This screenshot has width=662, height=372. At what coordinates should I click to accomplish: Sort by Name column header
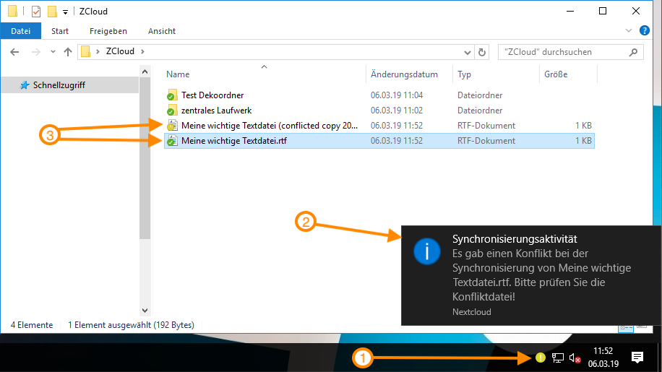click(178, 74)
